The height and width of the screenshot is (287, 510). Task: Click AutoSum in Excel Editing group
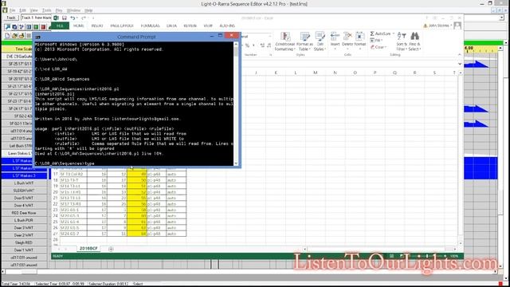382,33
